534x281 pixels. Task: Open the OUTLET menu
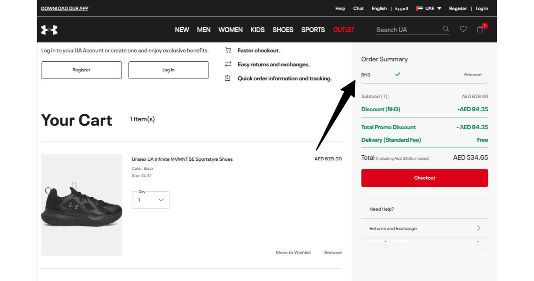coord(344,30)
